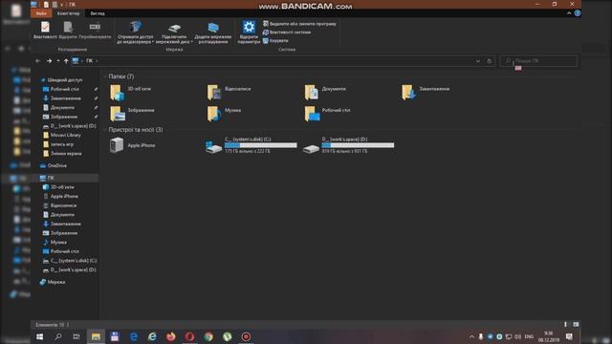Select the Зображення folder in main pane

point(132,114)
